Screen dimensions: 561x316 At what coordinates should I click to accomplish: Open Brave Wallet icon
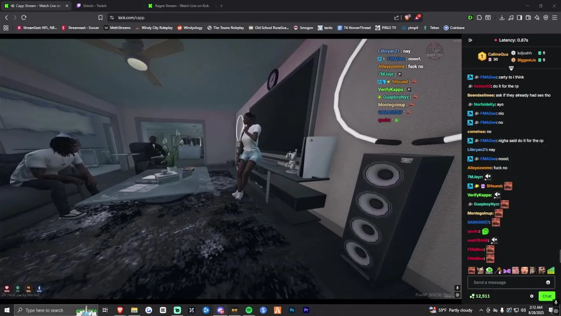click(x=528, y=18)
